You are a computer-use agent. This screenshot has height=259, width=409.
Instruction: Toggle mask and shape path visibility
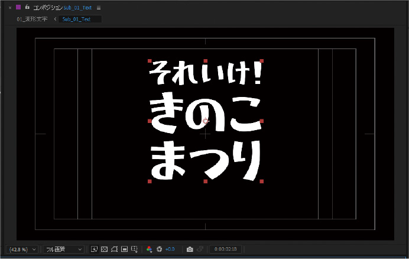click(115, 250)
